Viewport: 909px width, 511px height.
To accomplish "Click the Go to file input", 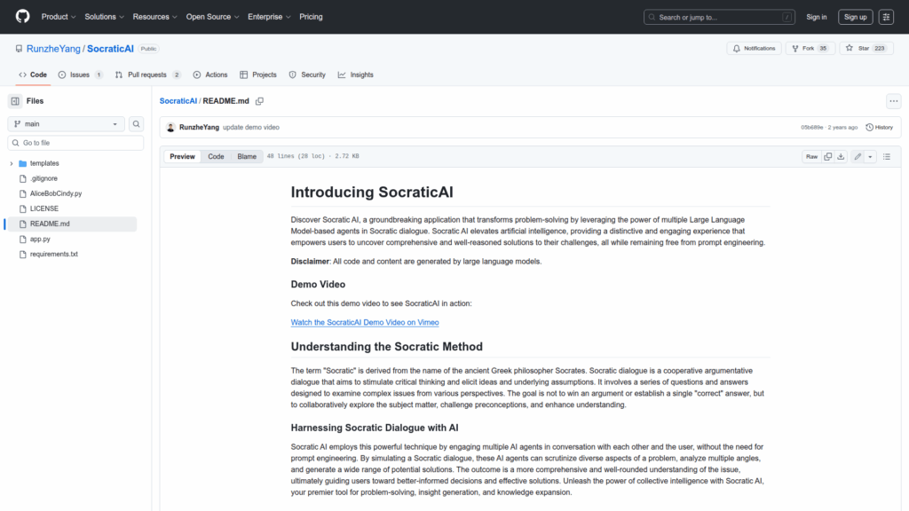I will click(x=76, y=143).
